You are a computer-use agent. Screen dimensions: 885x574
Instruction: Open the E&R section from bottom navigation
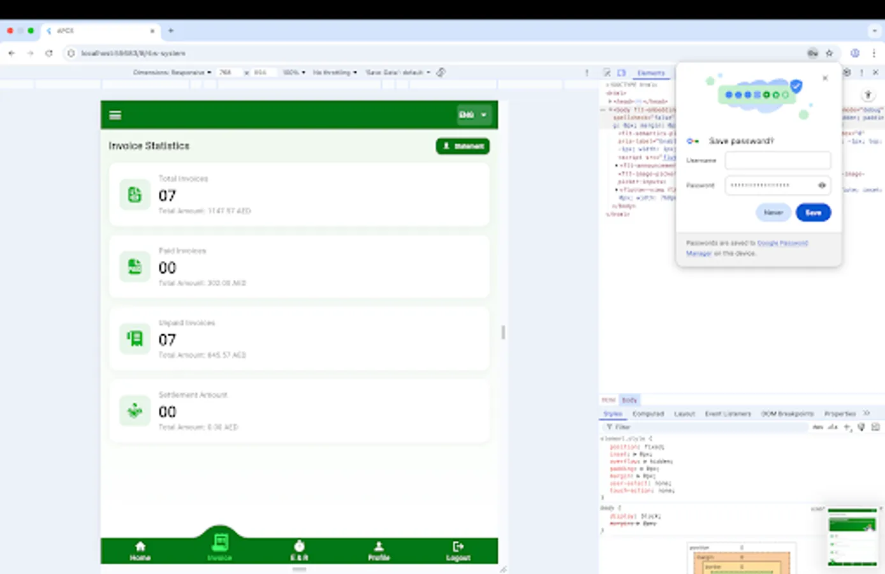tap(299, 550)
